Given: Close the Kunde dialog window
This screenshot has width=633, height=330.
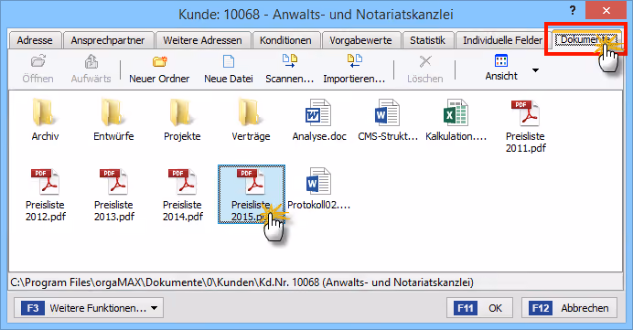Looking at the screenshot, I should [606, 10].
